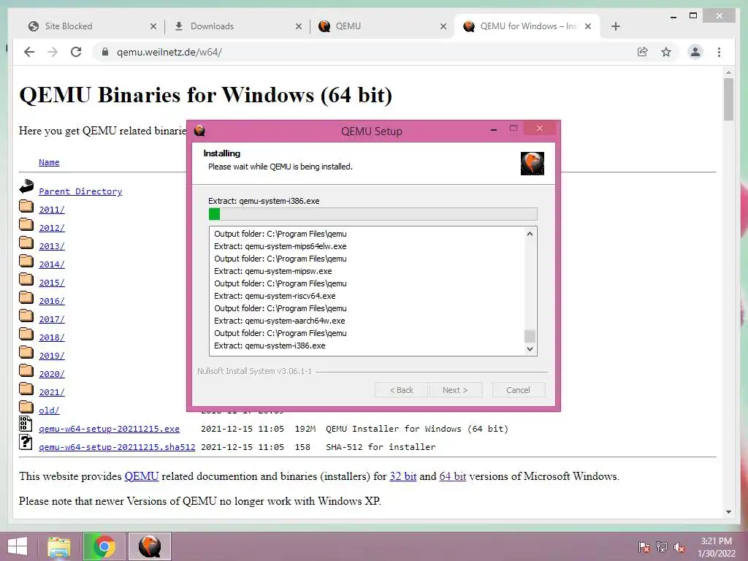Click the QEMU logo in setup header

click(x=533, y=163)
